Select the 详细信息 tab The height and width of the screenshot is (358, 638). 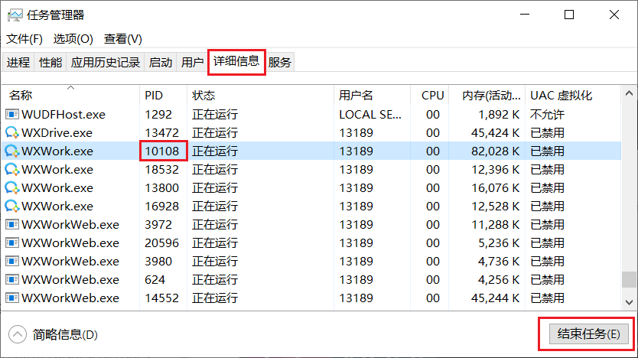click(x=236, y=61)
